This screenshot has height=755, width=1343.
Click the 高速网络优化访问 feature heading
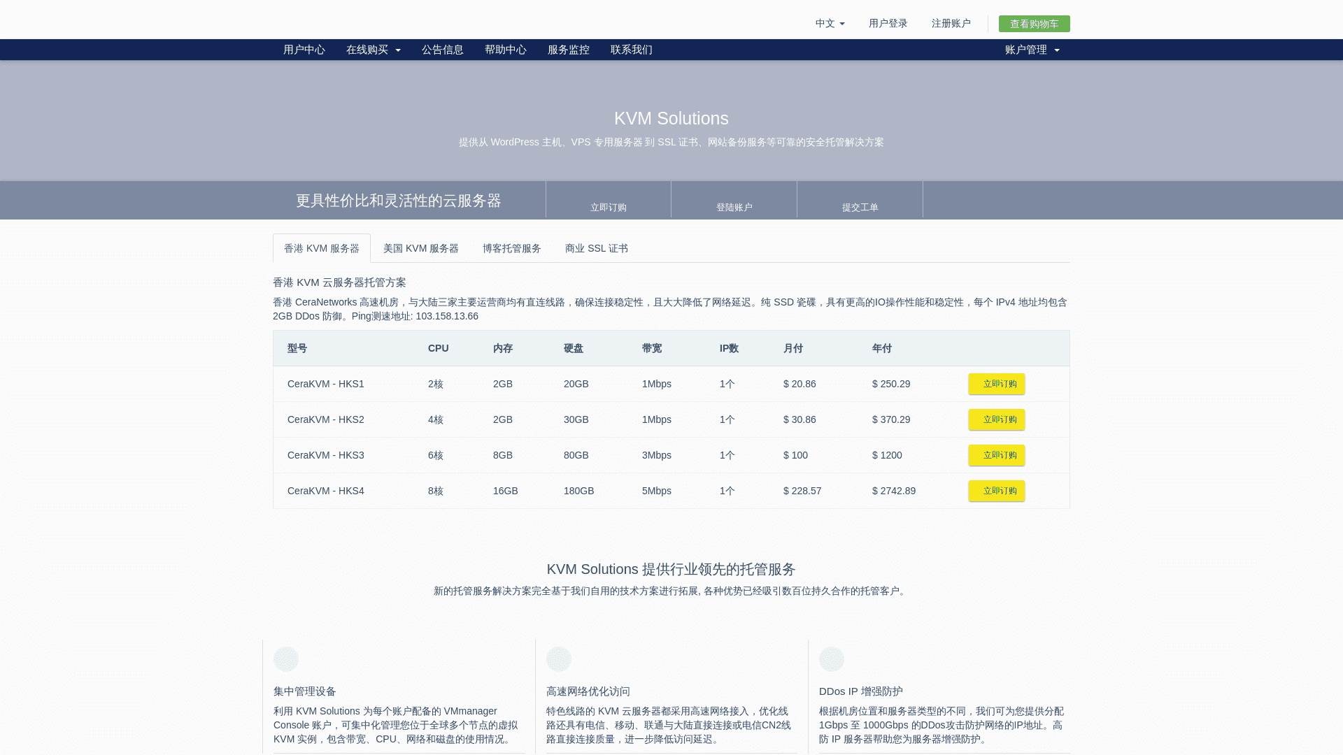(x=588, y=691)
